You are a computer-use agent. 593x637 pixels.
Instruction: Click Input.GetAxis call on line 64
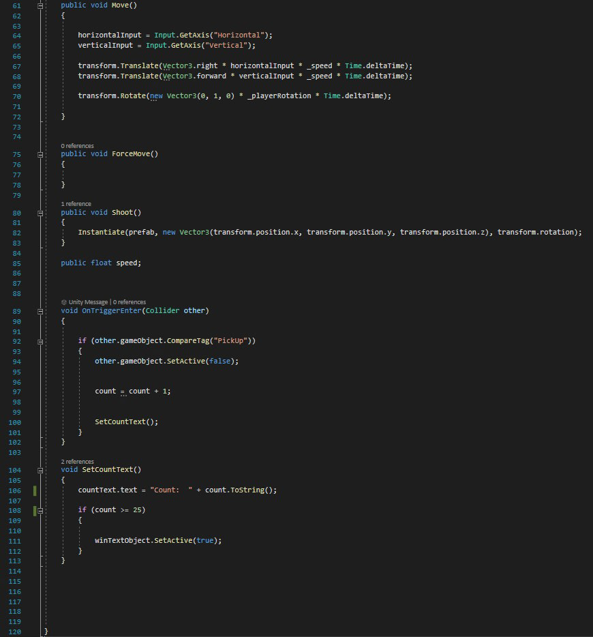pyautogui.click(x=181, y=35)
